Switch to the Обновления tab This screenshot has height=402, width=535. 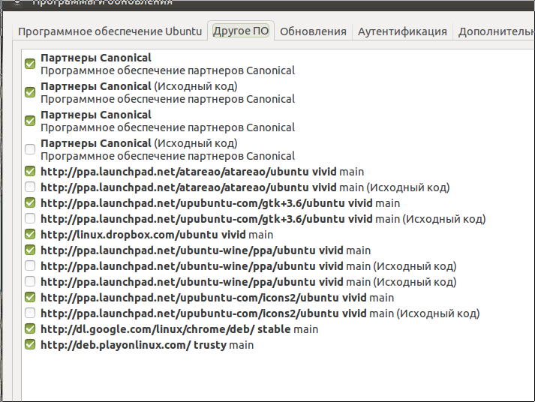click(313, 31)
